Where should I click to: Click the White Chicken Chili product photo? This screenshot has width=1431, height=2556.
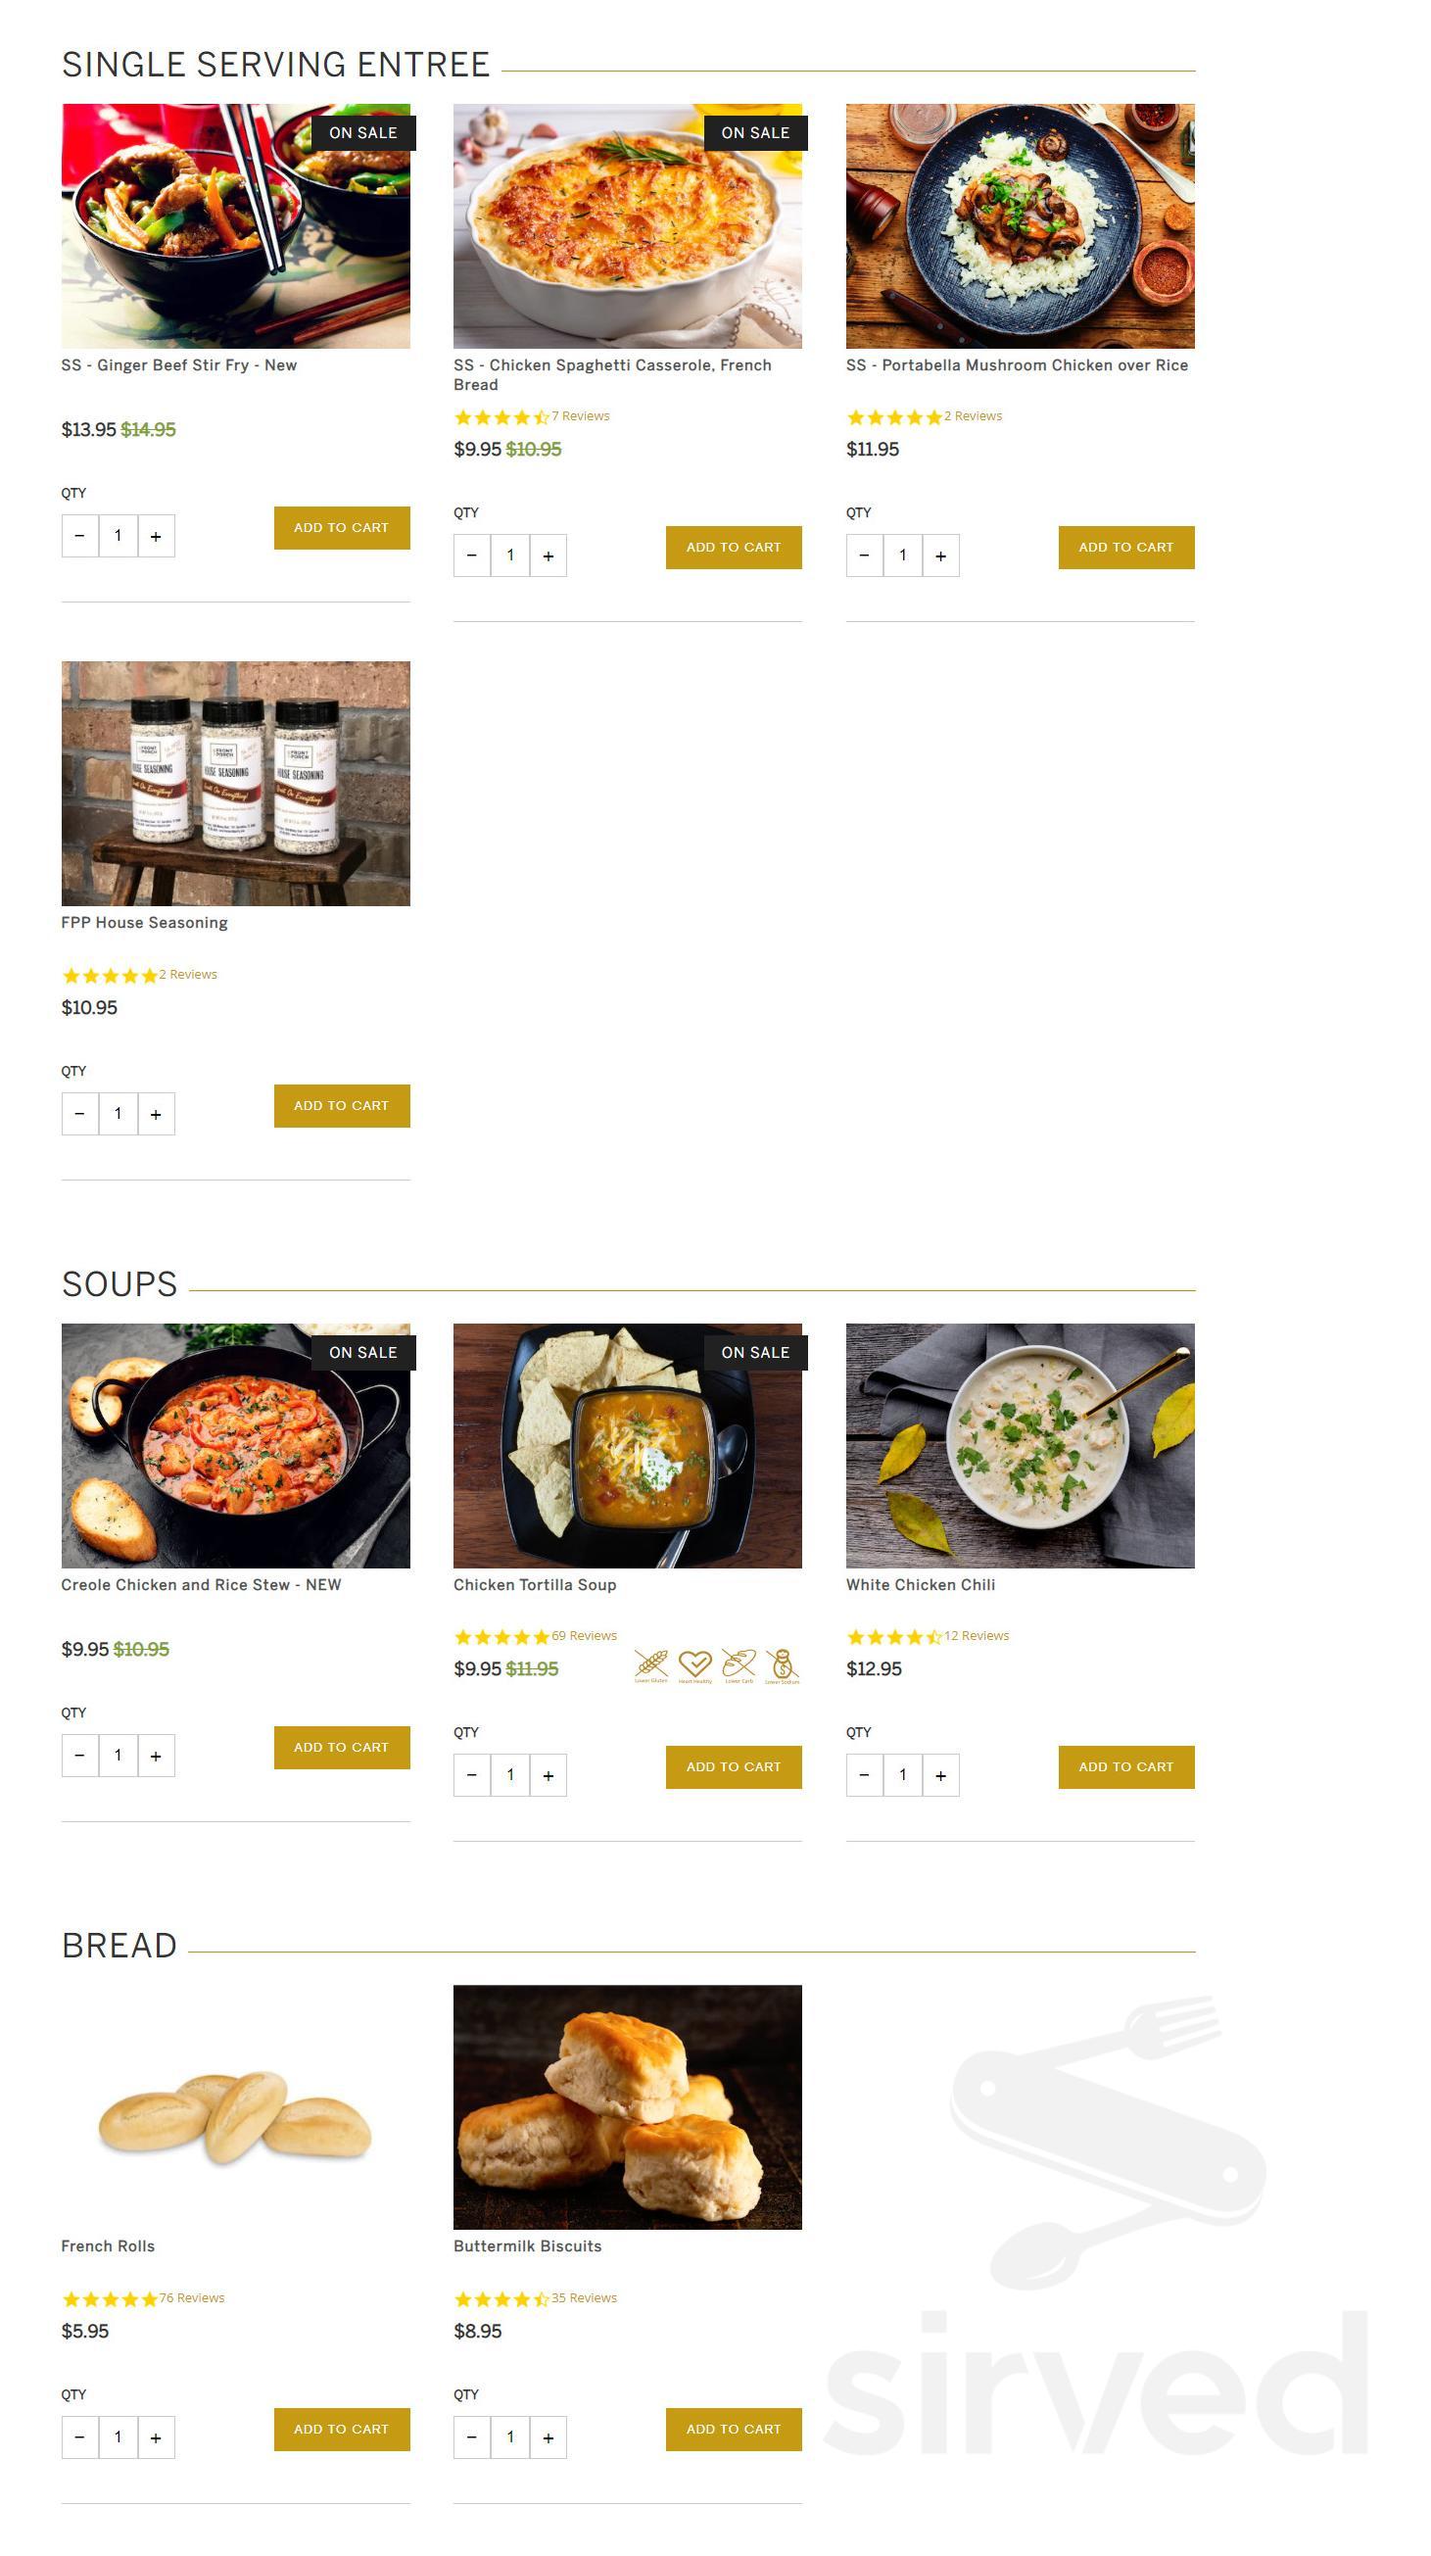pyautogui.click(x=1020, y=1445)
